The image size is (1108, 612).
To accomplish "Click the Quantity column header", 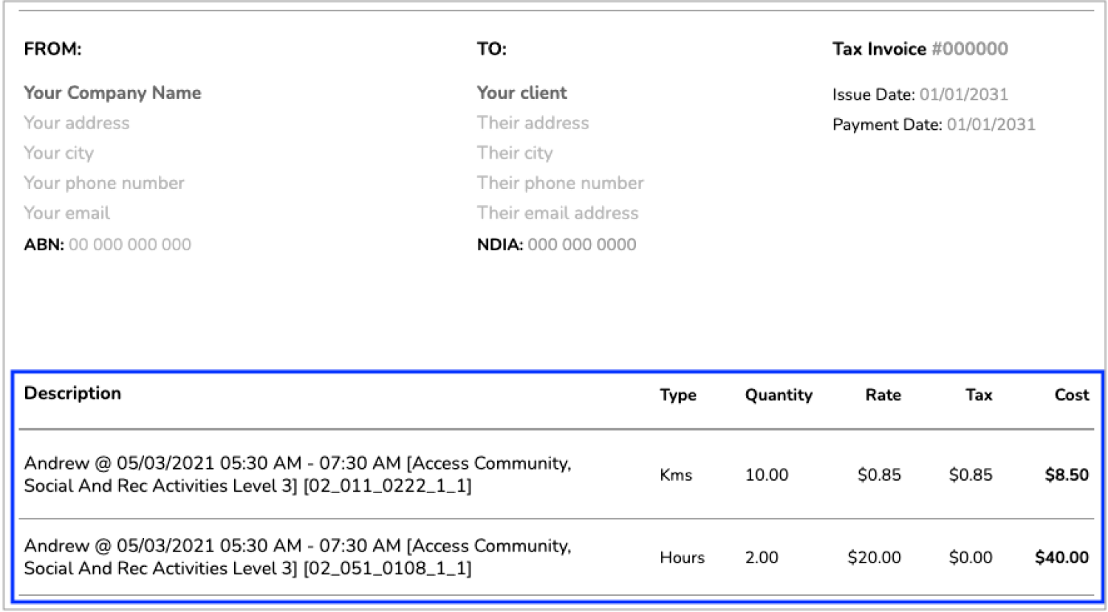I will (779, 395).
